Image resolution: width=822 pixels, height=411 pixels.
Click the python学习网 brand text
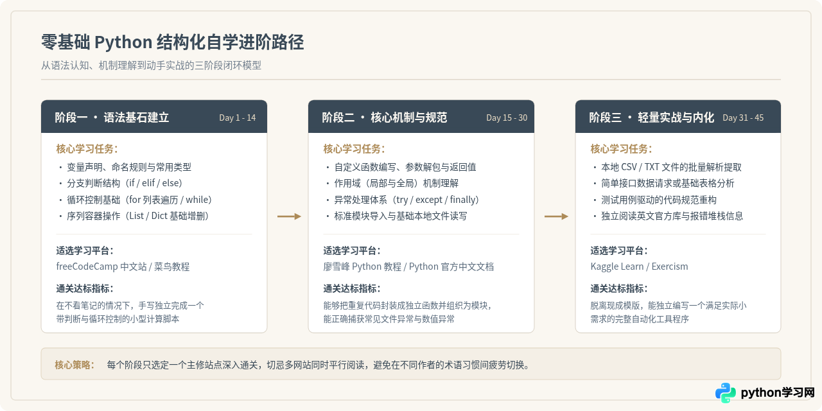click(778, 393)
